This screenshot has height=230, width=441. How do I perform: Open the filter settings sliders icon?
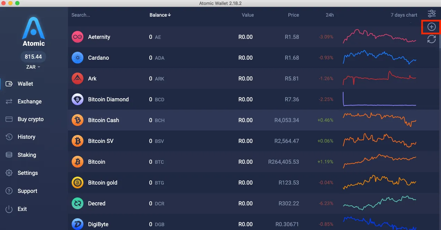(x=432, y=14)
